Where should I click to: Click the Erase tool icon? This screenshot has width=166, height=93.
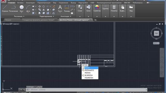tap(54, 6)
